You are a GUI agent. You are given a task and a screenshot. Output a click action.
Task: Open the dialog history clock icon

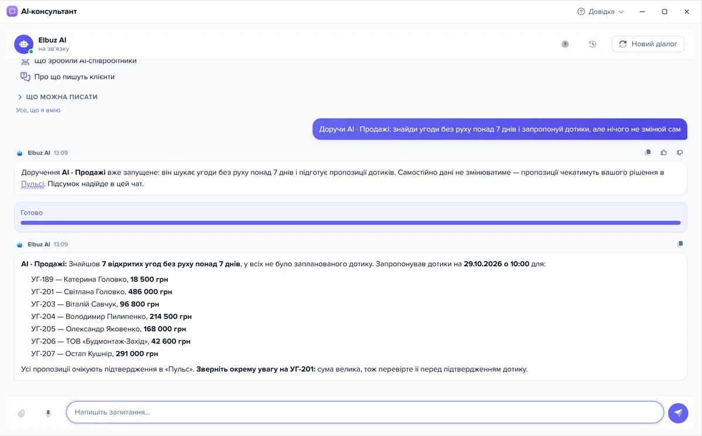coord(593,44)
